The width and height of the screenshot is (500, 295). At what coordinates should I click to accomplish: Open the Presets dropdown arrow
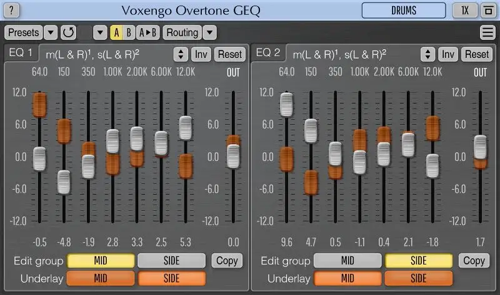tap(51, 32)
